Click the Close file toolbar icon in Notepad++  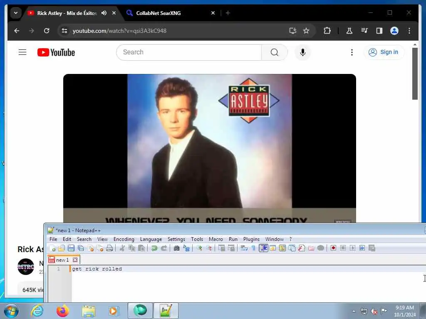(x=90, y=248)
